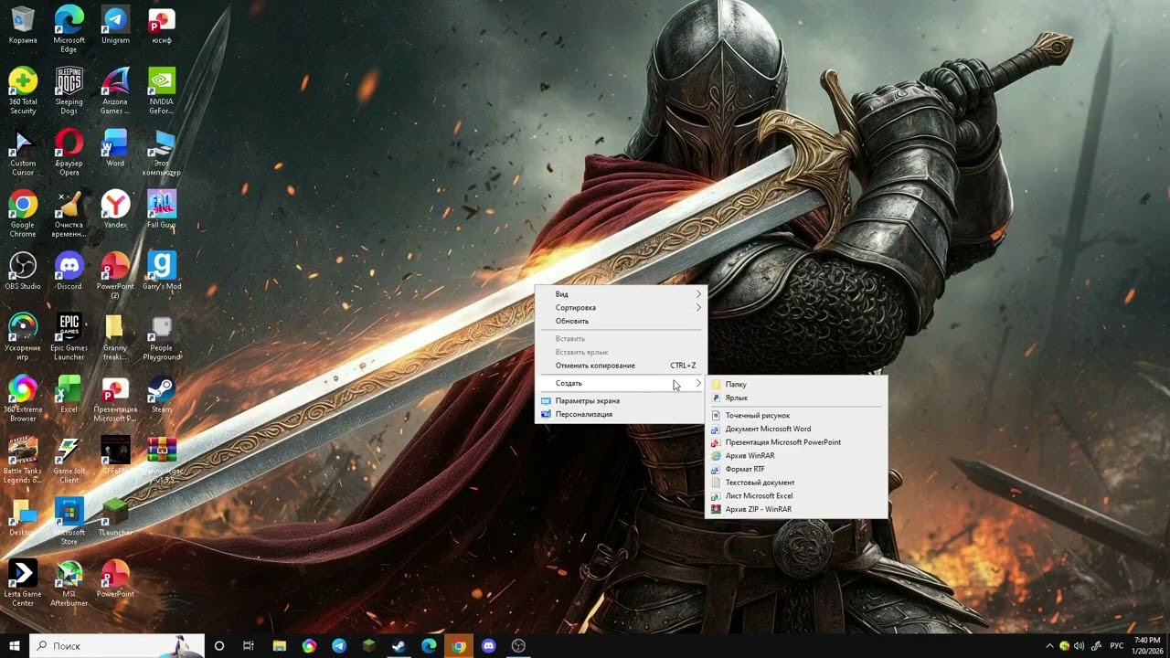The image size is (1170, 658).
Task: Select the Fall Guys game icon
Action: 161,210
